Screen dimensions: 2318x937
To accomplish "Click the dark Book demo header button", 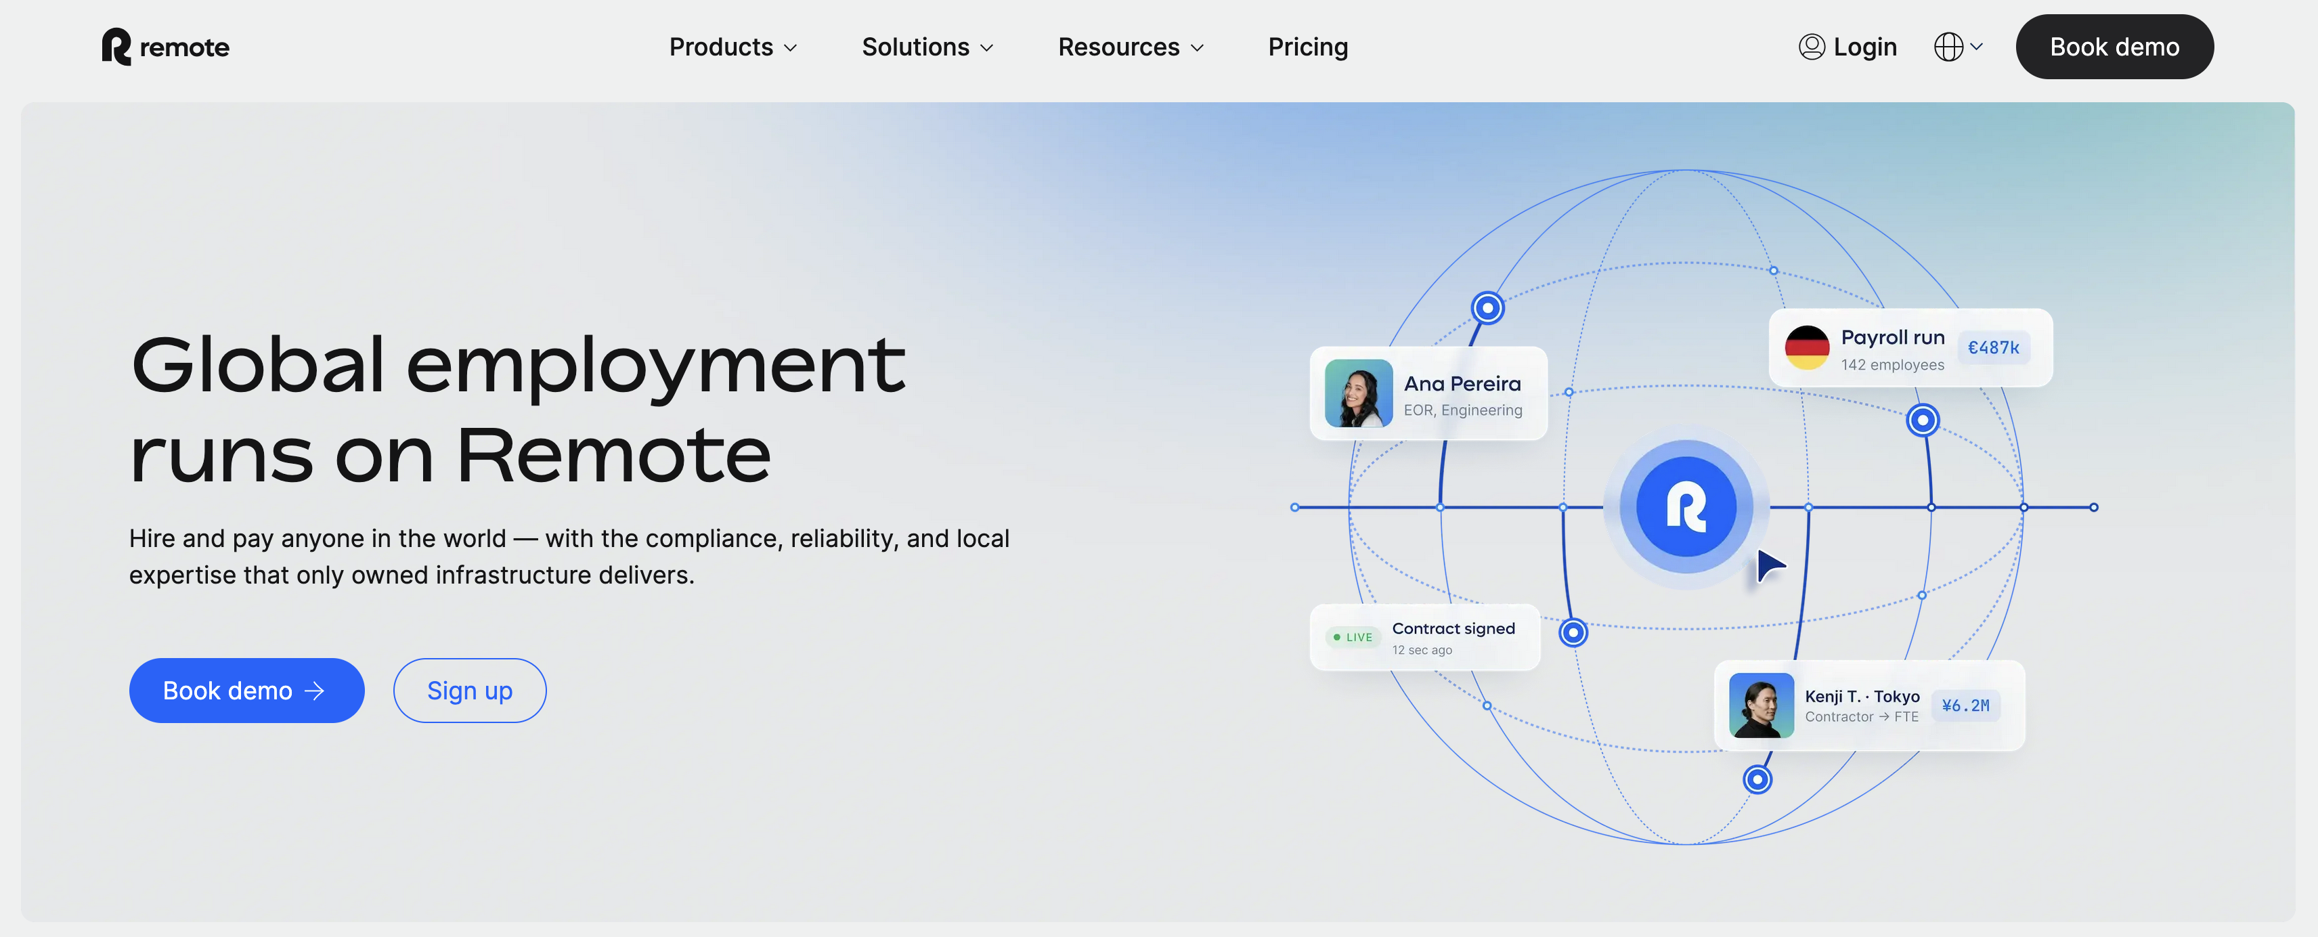I will (2114, 47).
